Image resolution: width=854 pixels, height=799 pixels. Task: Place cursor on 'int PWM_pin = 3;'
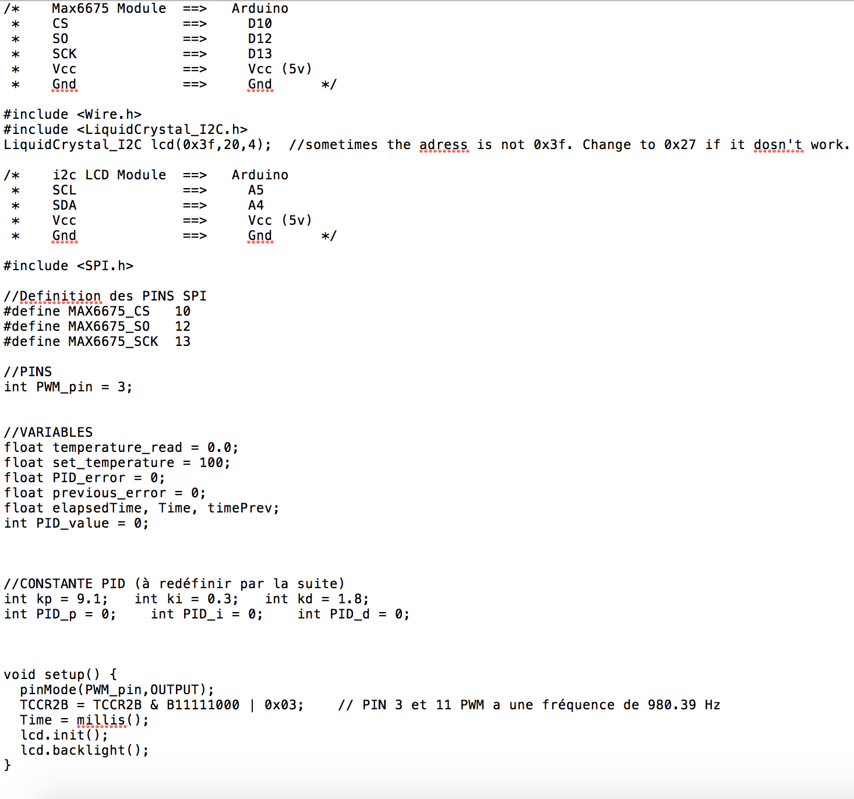[x=68, y=387]
